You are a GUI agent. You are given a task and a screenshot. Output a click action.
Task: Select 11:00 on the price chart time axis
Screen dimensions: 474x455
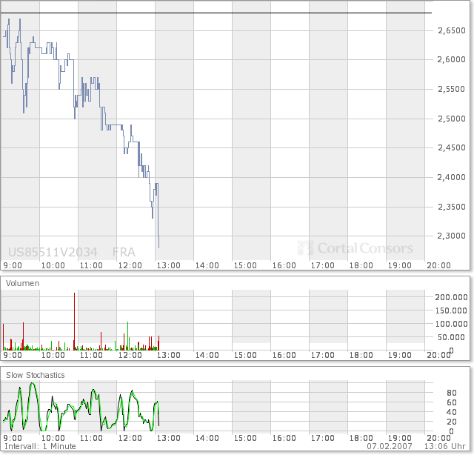point(91,265)
